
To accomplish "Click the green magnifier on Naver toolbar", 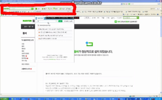I will 32,9.
